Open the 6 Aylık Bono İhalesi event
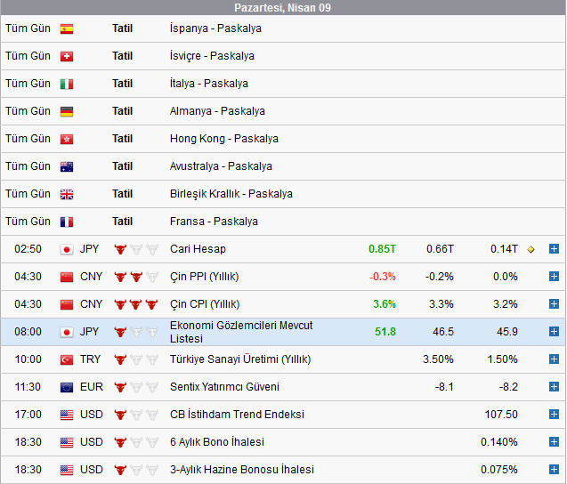 point(216,442)
